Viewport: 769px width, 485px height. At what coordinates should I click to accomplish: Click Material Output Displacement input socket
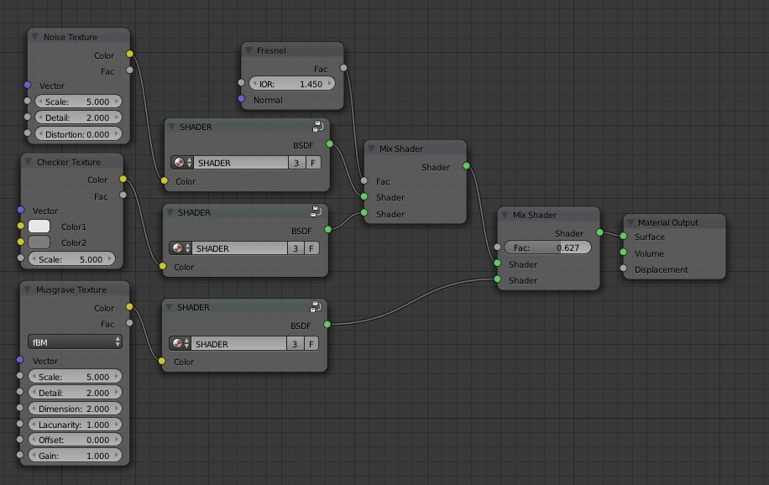[x=623, y=269]
